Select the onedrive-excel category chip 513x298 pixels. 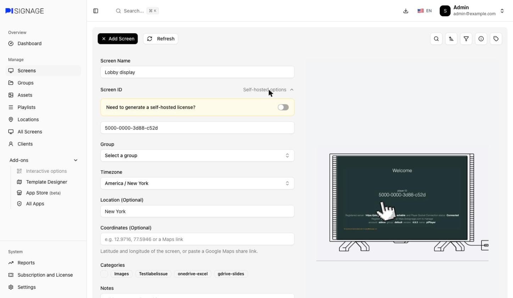pyautogui.click(x=193, y=274)
